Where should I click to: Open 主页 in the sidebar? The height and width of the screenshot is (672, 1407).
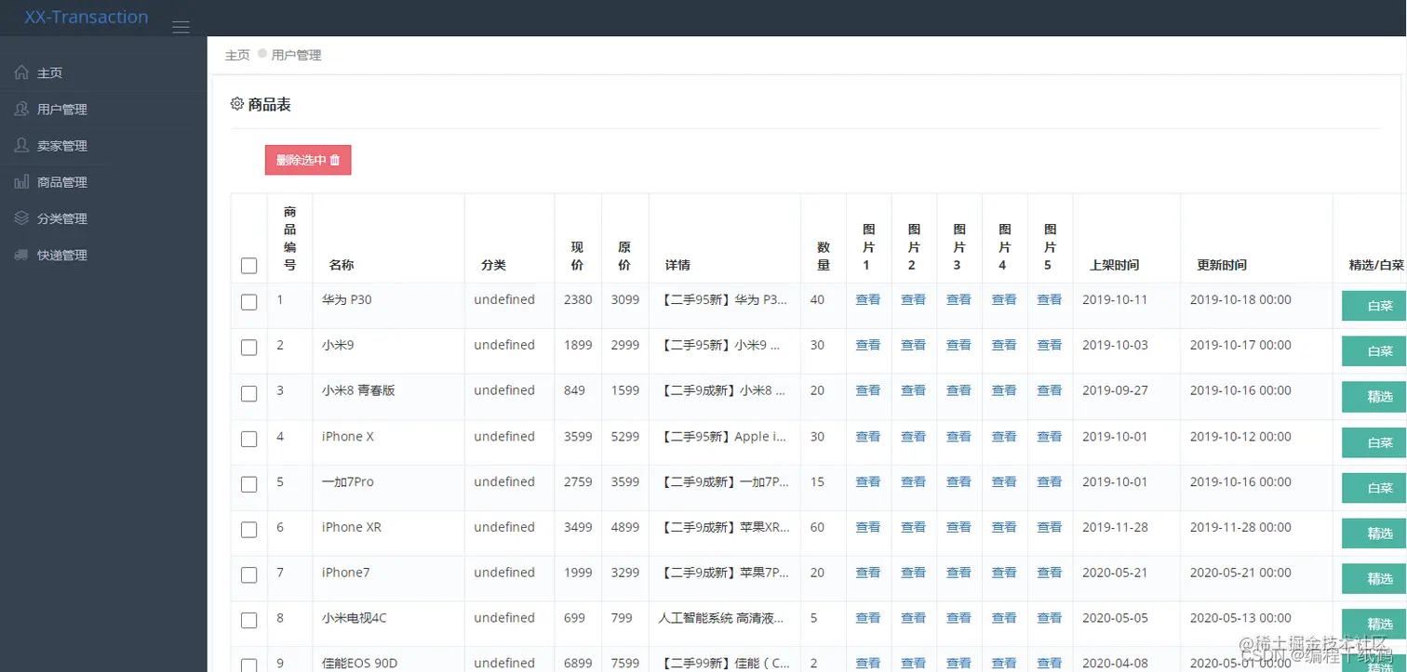pyautogui.click(x=103, y=72)
